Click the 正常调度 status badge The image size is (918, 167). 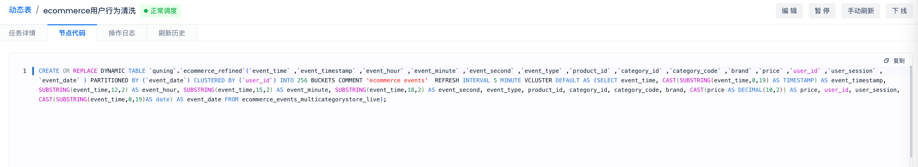point(160,11)
